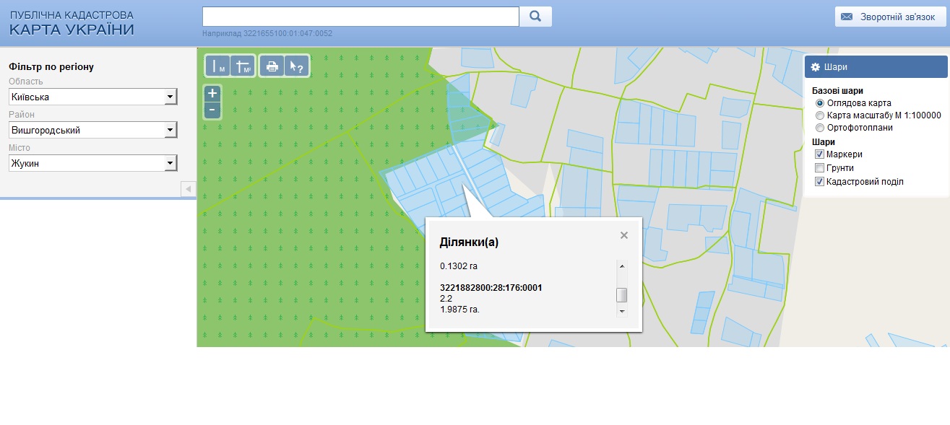Open the Область dropdown showing Київська
The image size is (950, 425).
point(93,97)
